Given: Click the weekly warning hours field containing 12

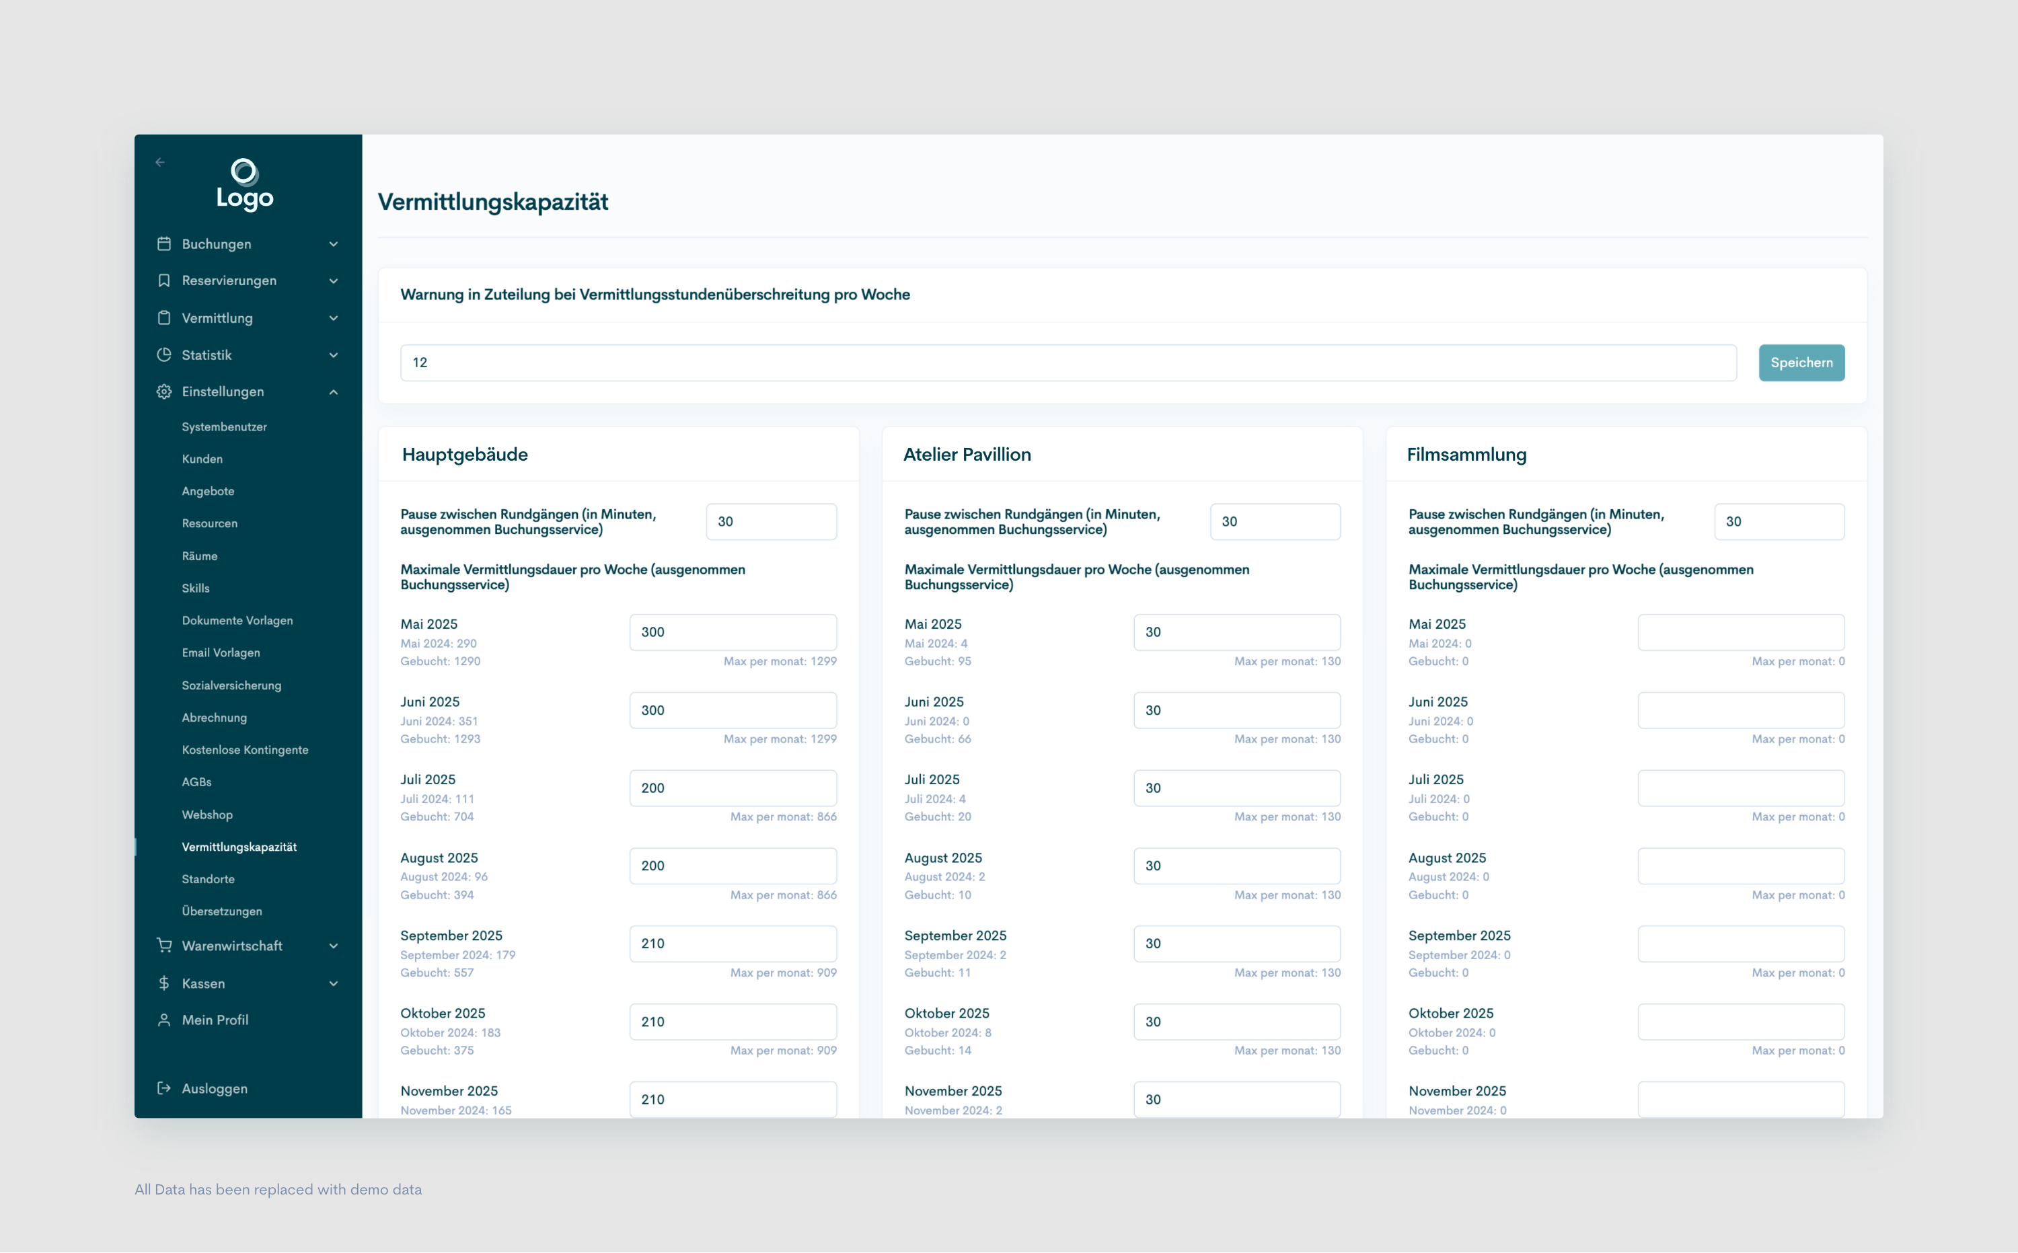Looking at the screenshot, I should coord(1068,363).
